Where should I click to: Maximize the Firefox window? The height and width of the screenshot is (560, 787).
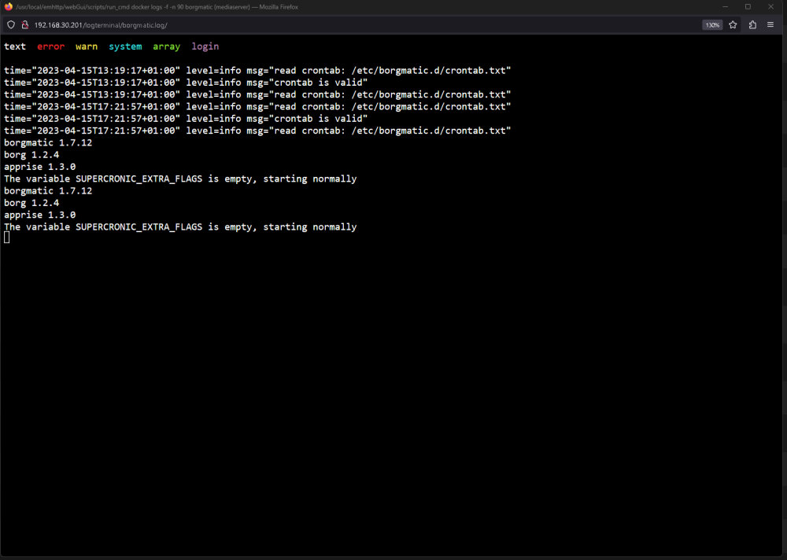click(748, 6)
